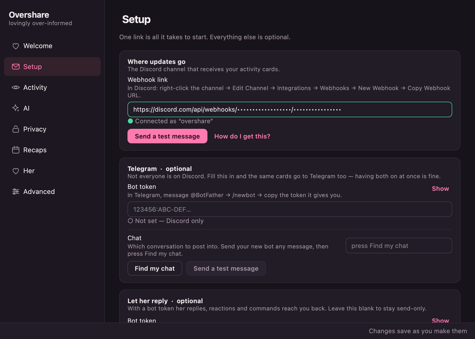The width and height of the screenshot is (475, 339).
Task: Click the heart icon beside Welcome
Action: [16, 46]
